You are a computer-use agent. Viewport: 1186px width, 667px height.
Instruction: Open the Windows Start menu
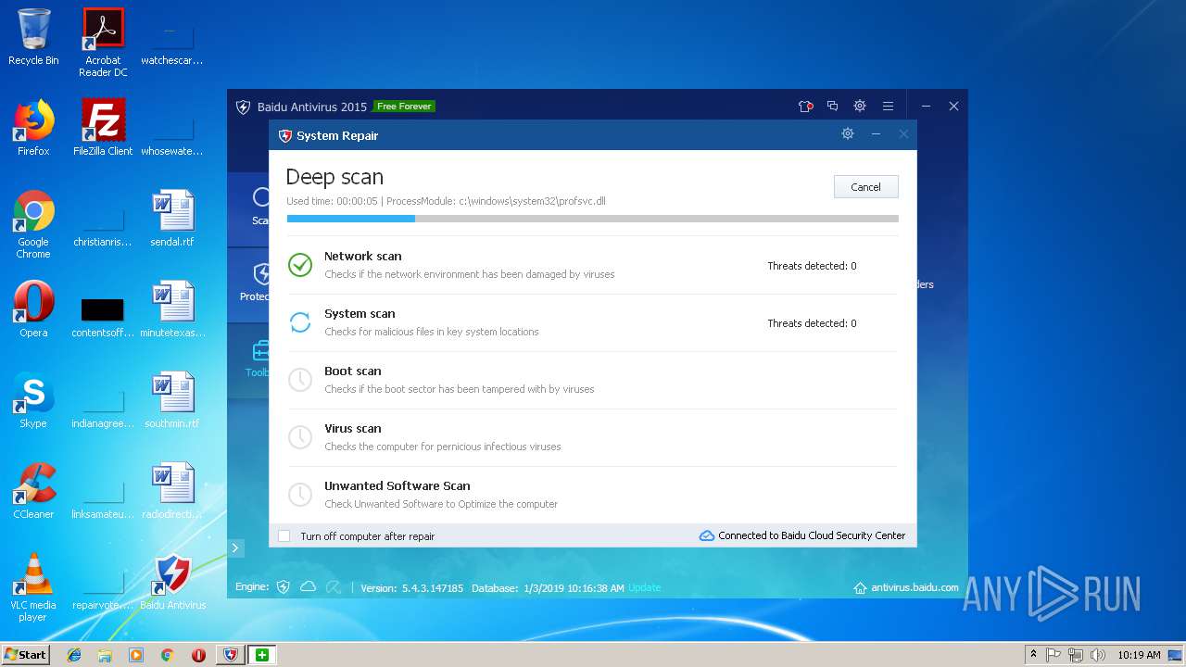pos(25,655)
